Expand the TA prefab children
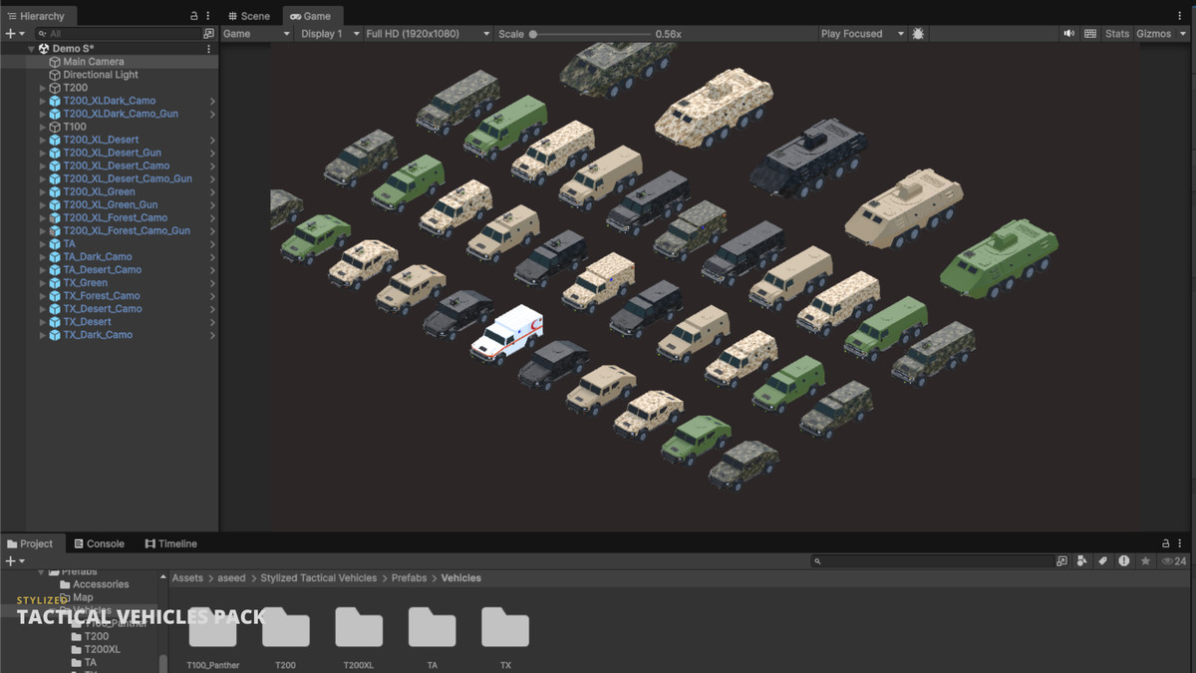 [x=43, y=243]
